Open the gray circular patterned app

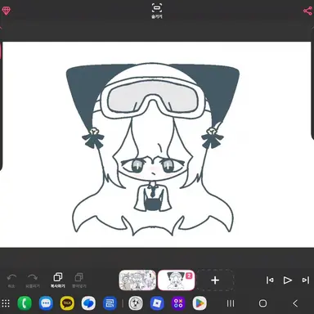click(136, 303)
